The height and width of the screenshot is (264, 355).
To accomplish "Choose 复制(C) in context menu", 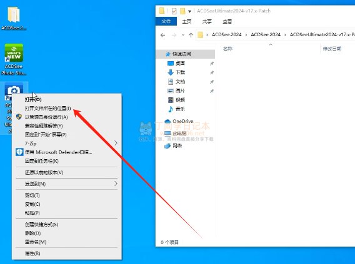I will (x=67, y=204).
